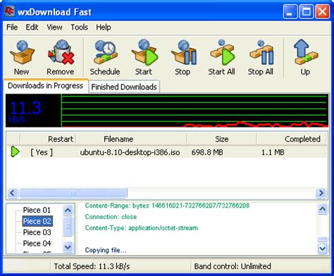
Task: Select Piece 02 in the tree
Action: click(x=37, y=221)
